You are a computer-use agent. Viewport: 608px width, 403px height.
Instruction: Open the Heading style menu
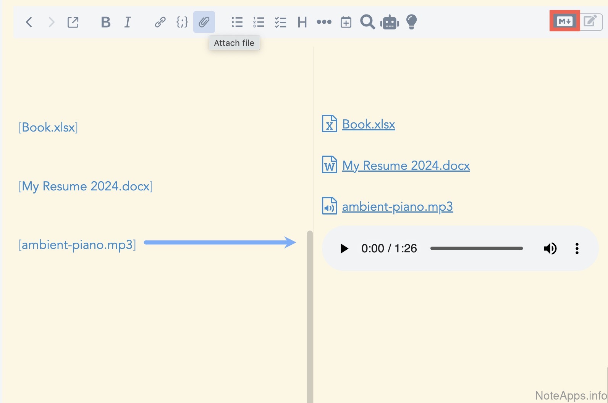coord(302,22)
